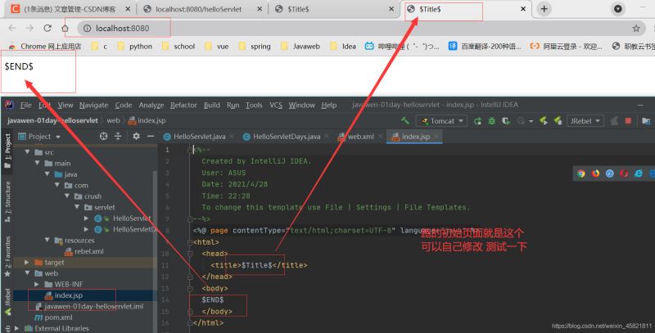This screenshot has height=333, width=655.
Task: Open page in Chrome from editor browser bar
Action: click(581, 173)
